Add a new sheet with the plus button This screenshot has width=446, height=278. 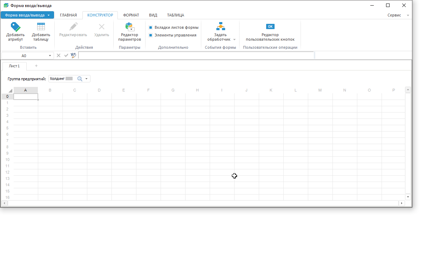36,66
